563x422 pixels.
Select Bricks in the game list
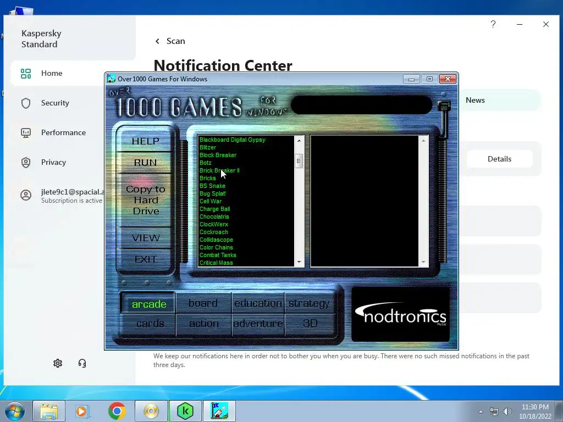[207, 179]
